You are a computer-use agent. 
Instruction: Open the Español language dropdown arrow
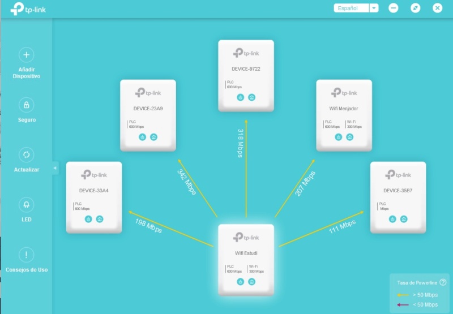[374, 8]
